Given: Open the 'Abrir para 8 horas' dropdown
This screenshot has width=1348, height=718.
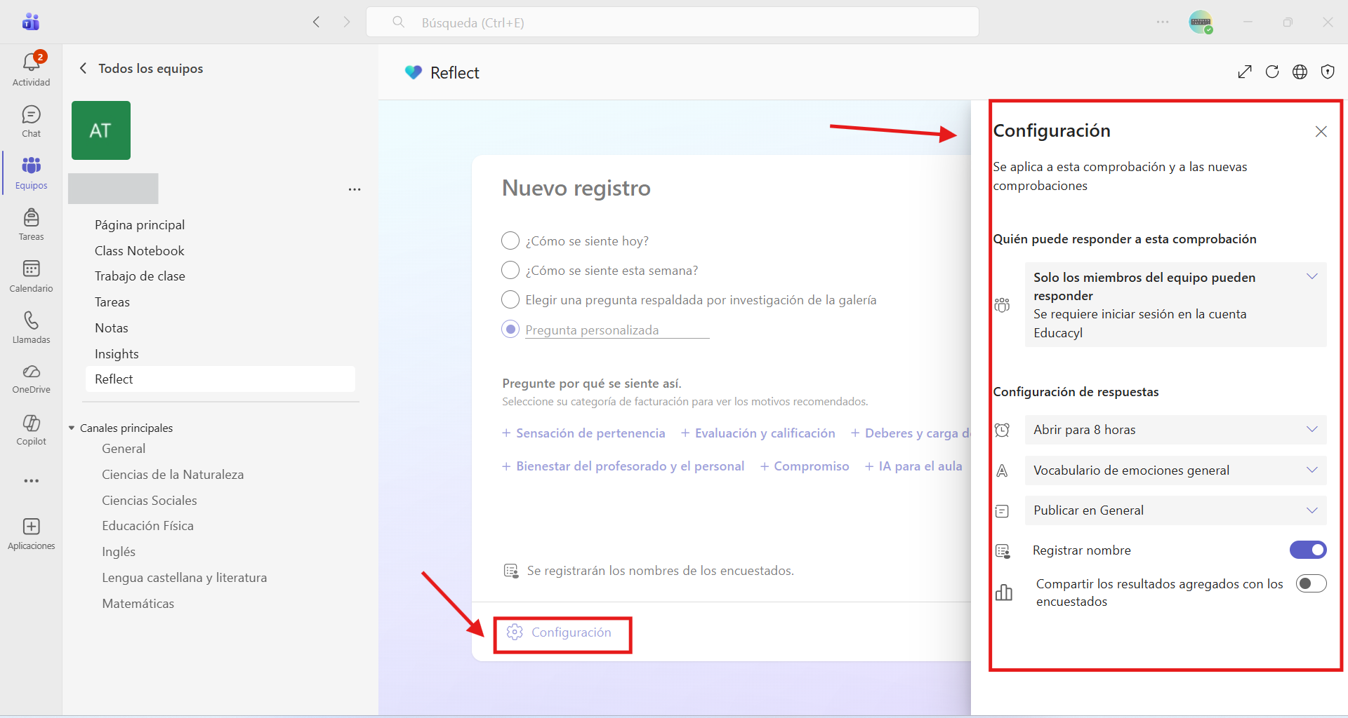Looking at the screenshot, I should click(1175, 430).
